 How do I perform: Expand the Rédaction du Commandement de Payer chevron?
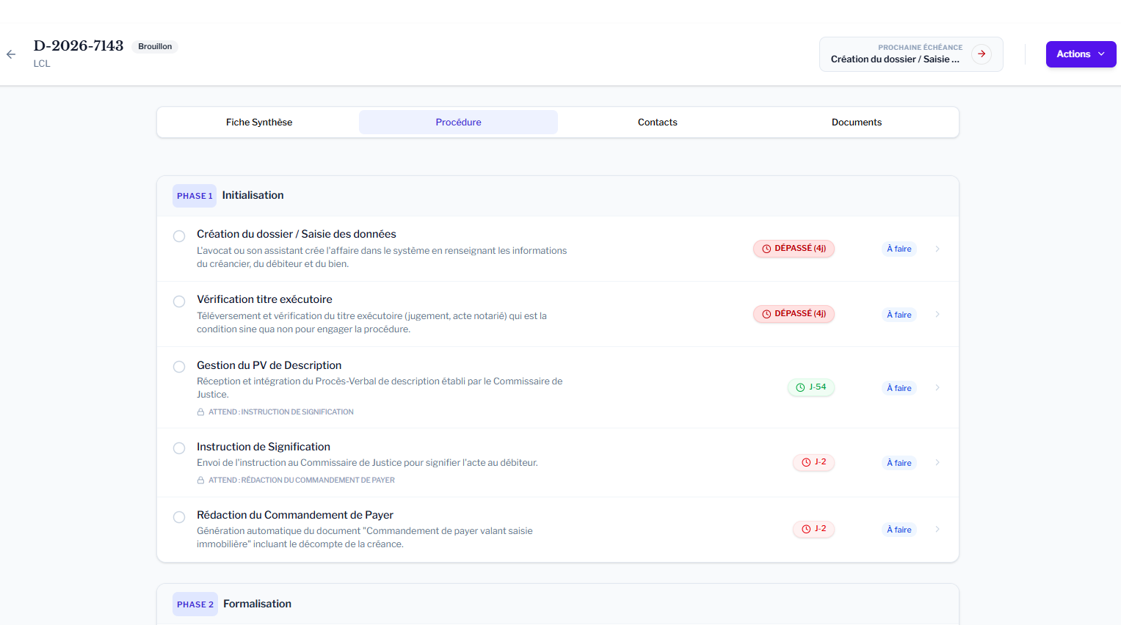[x=937, y=529]
